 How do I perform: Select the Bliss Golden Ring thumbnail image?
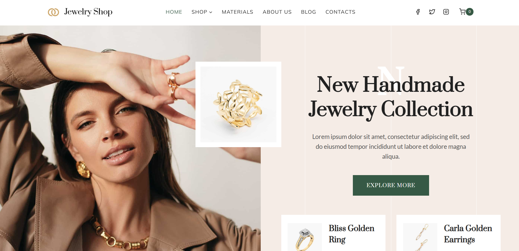(x=305, y=237)
